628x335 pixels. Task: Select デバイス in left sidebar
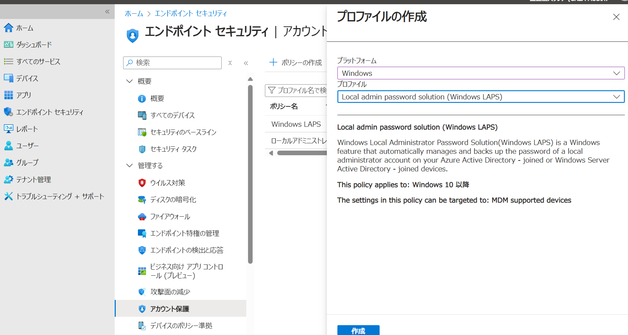pos(27,78)
